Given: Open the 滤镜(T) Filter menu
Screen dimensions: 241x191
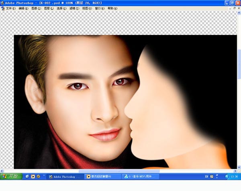Looking at the screenshot, I should 74,8.
